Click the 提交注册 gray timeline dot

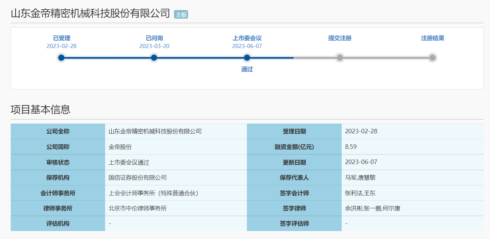pos(340,58)
